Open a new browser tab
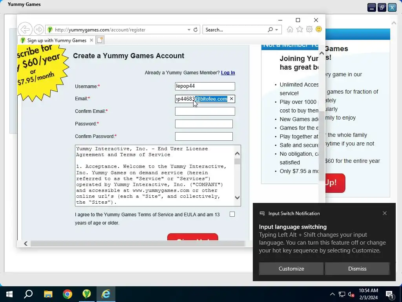402x302 pixels. (100, 40)
